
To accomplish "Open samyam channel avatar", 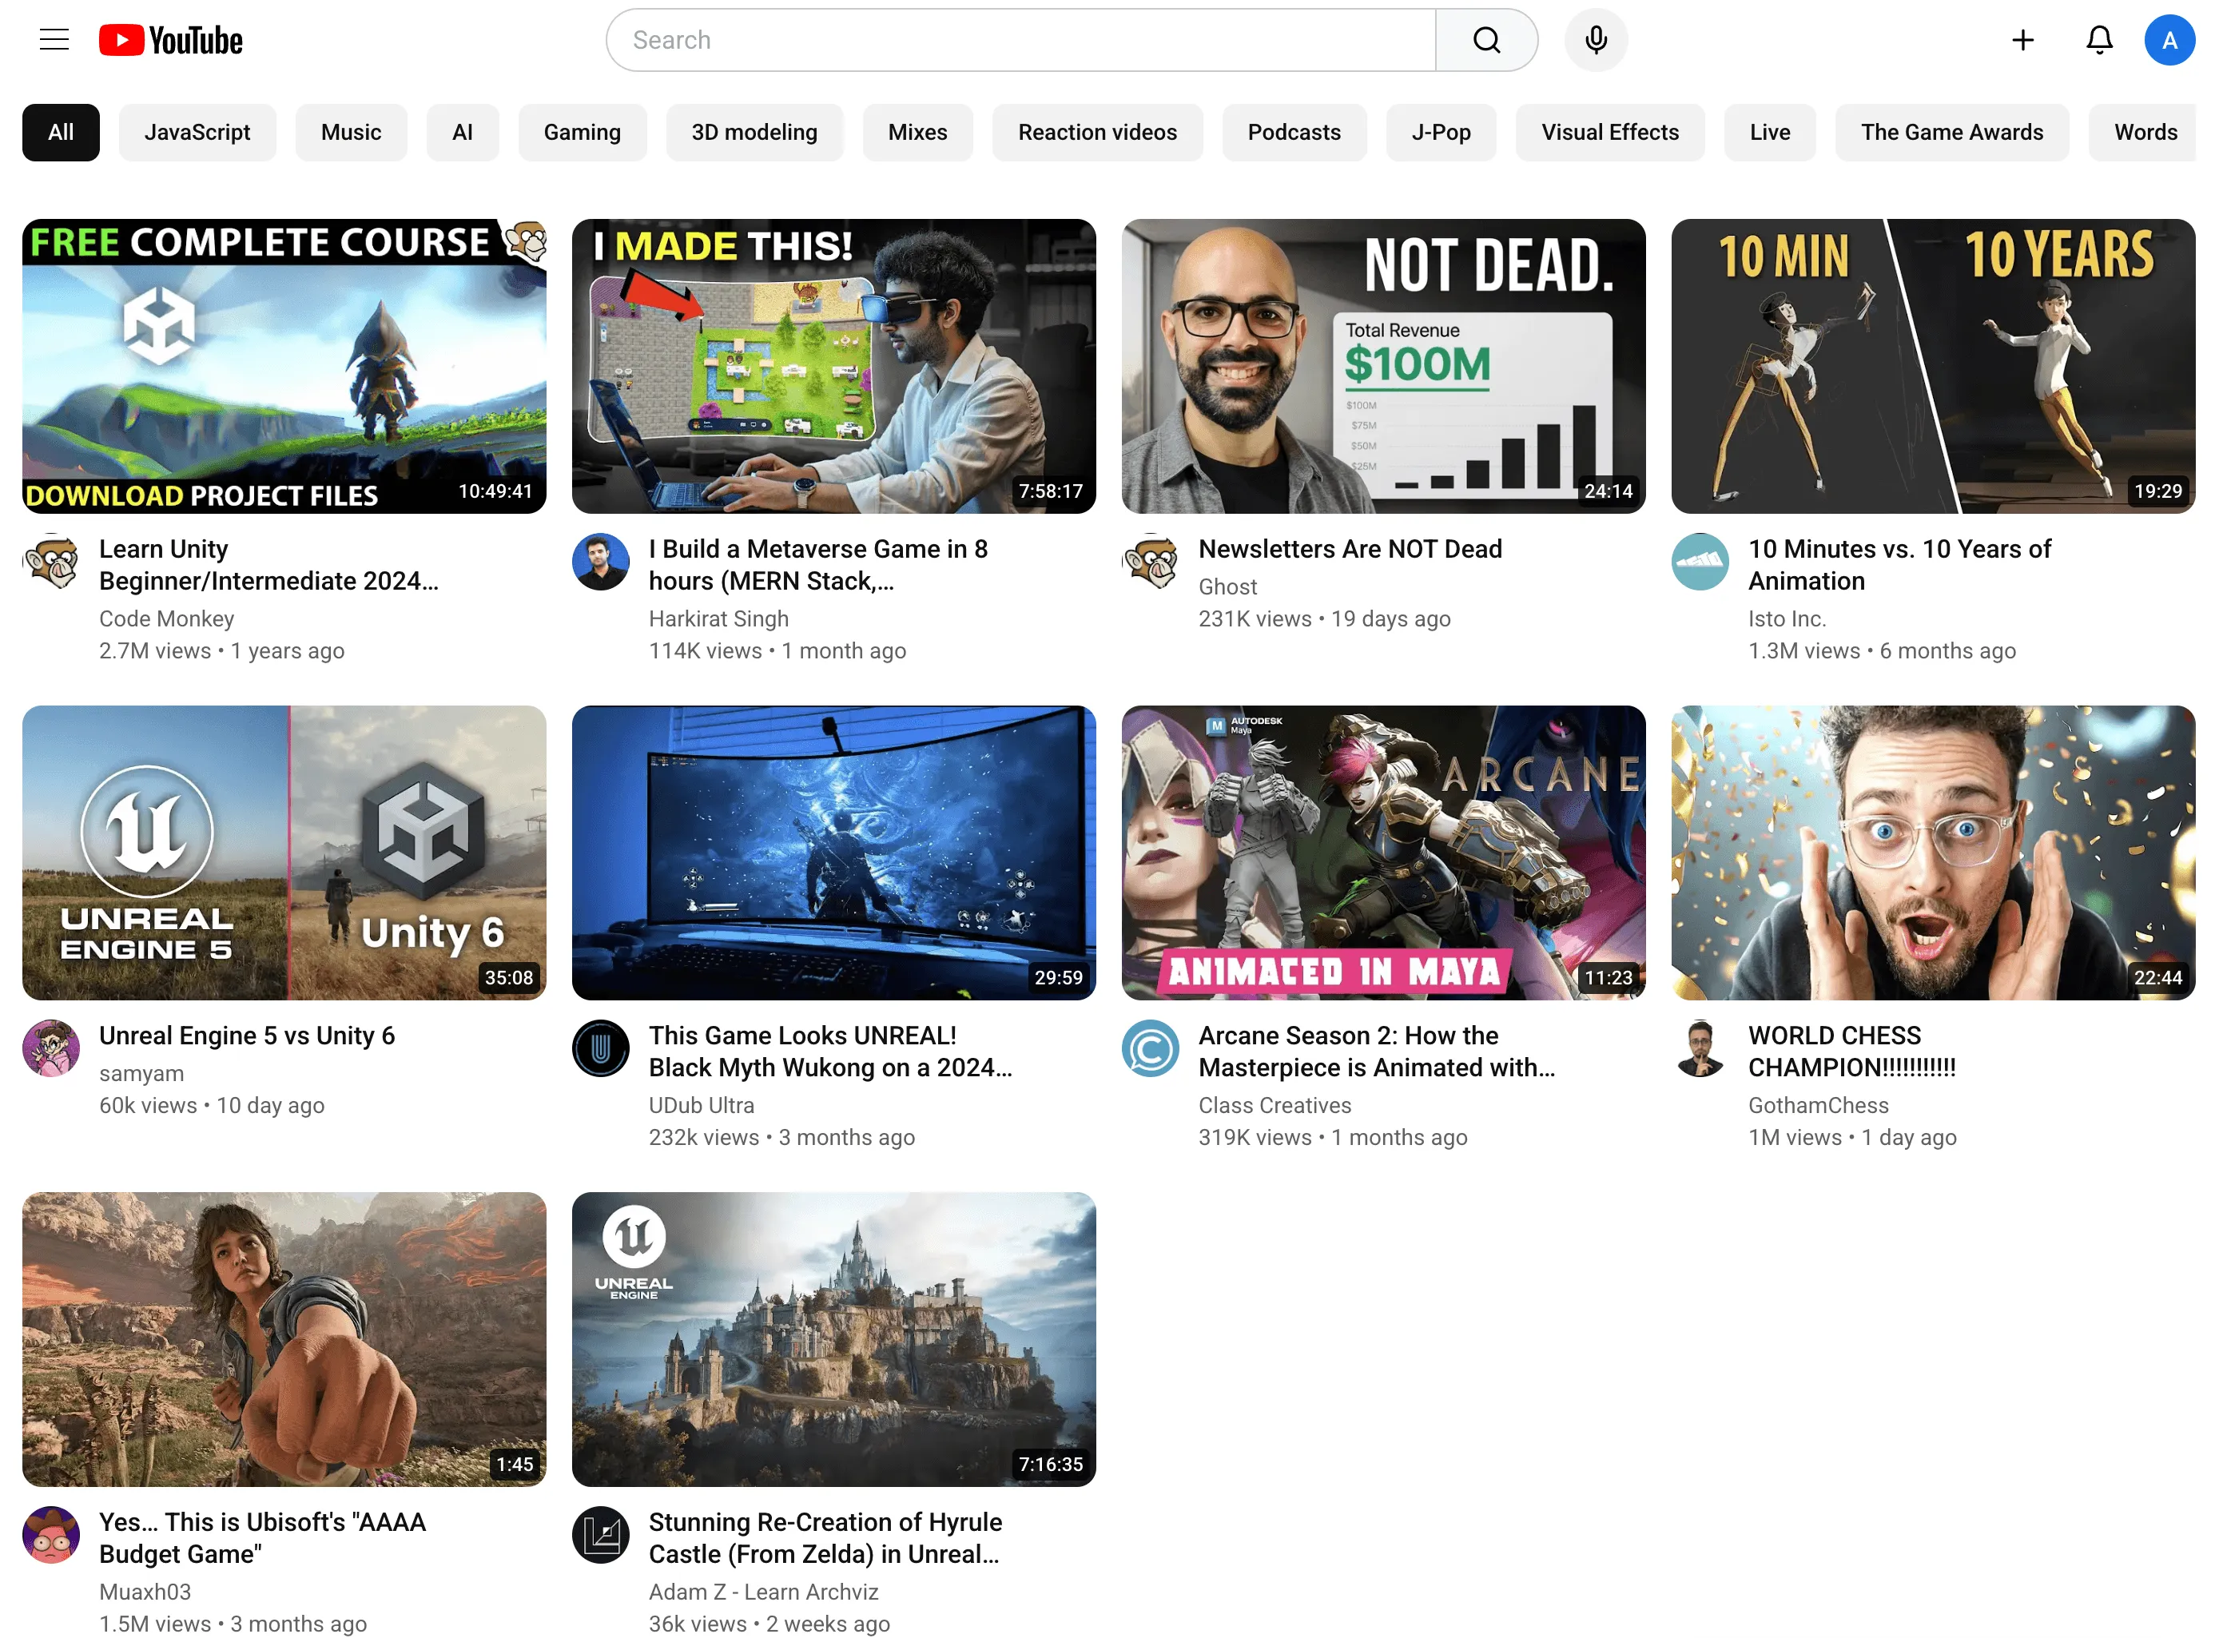I will click(50, 1048).
